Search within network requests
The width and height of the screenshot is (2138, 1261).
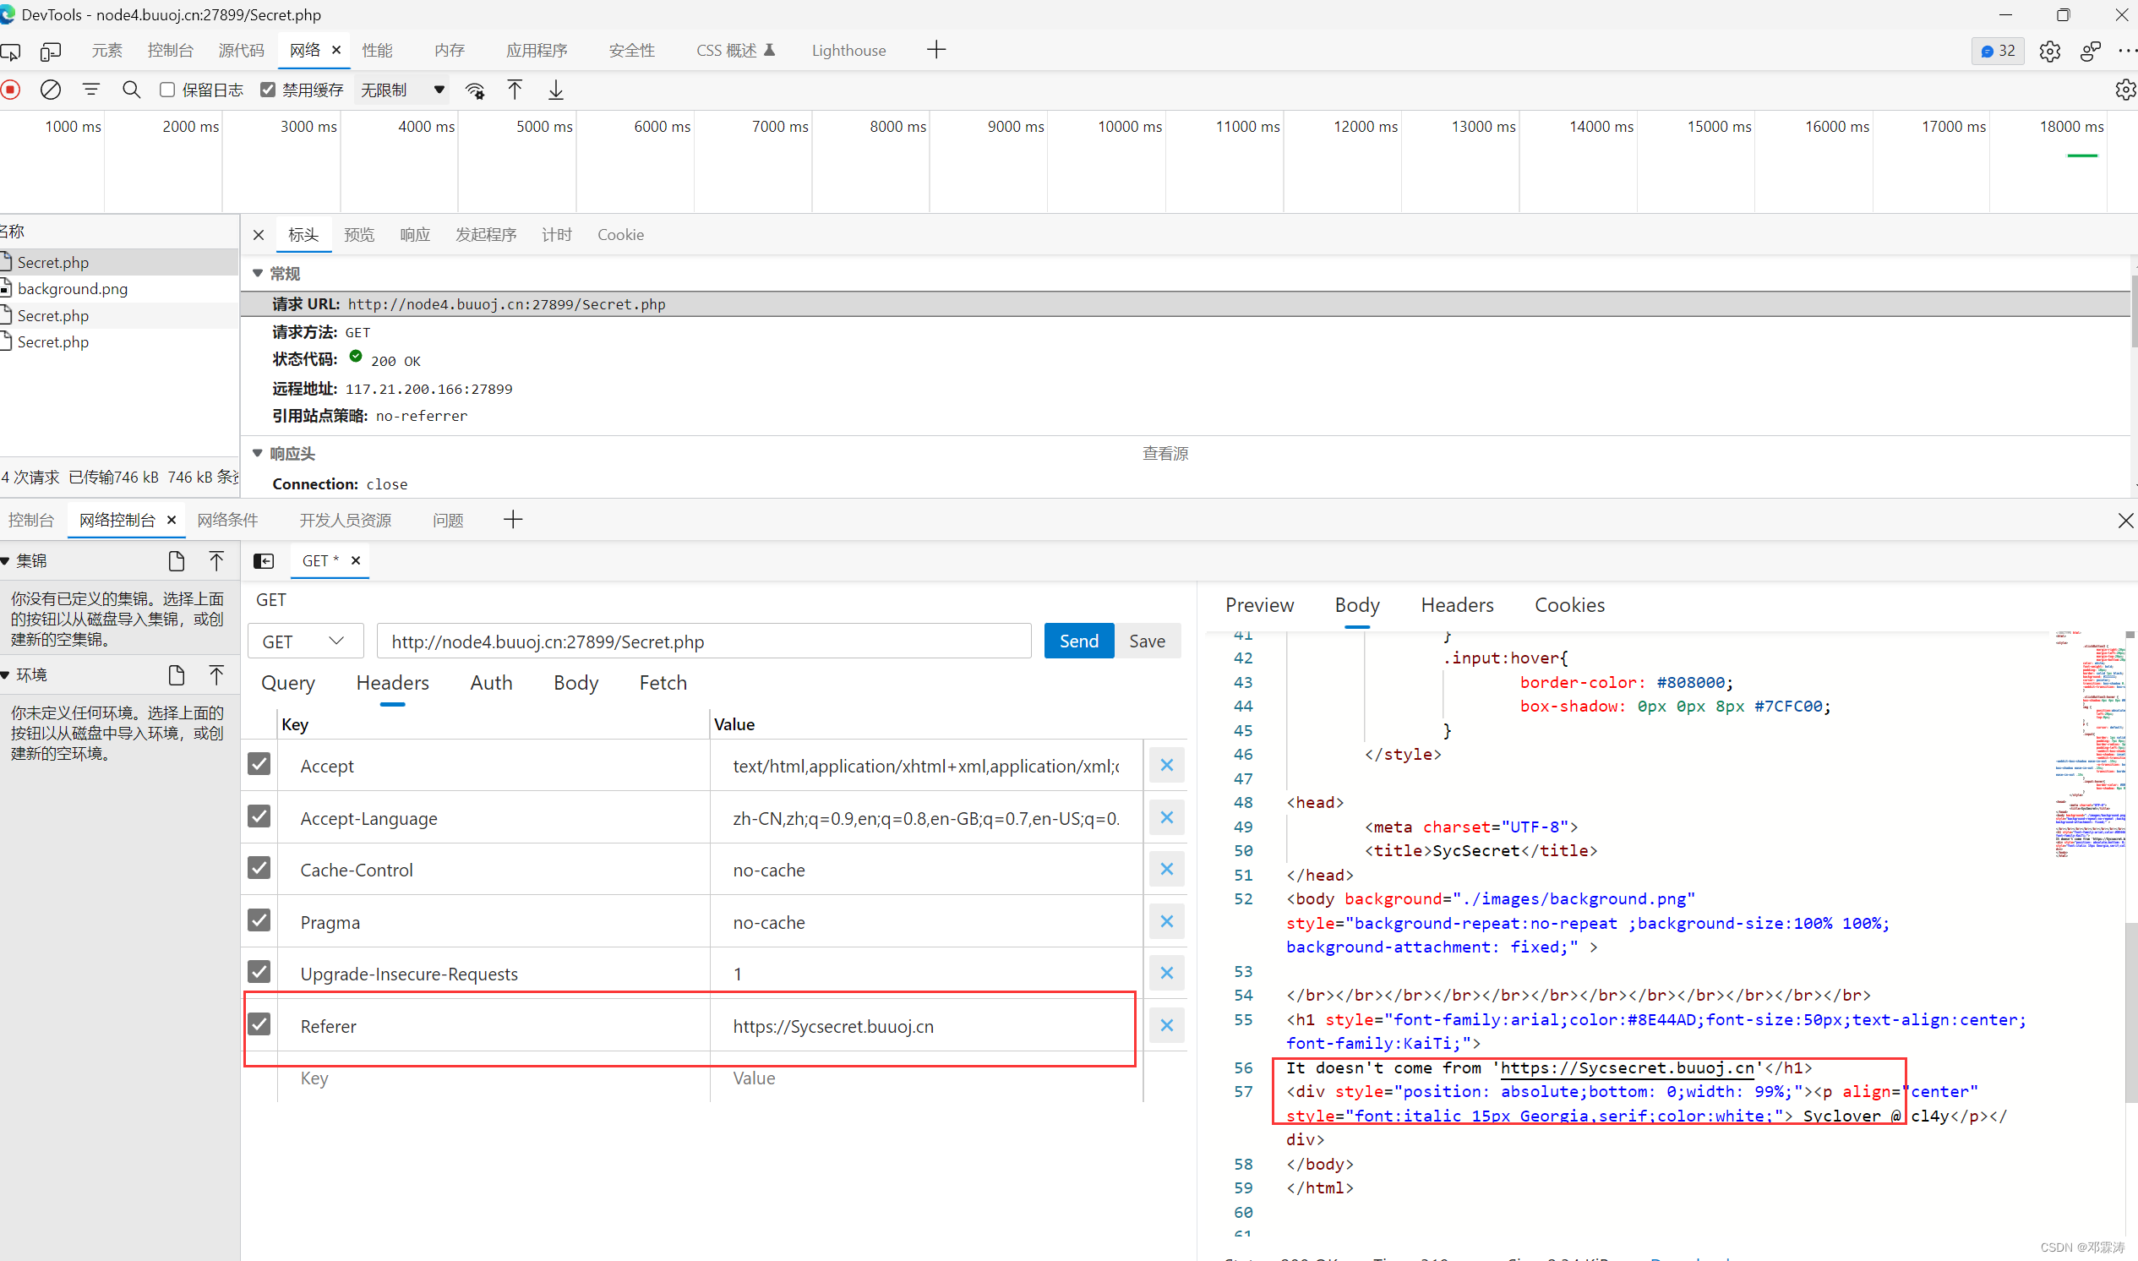132,90
